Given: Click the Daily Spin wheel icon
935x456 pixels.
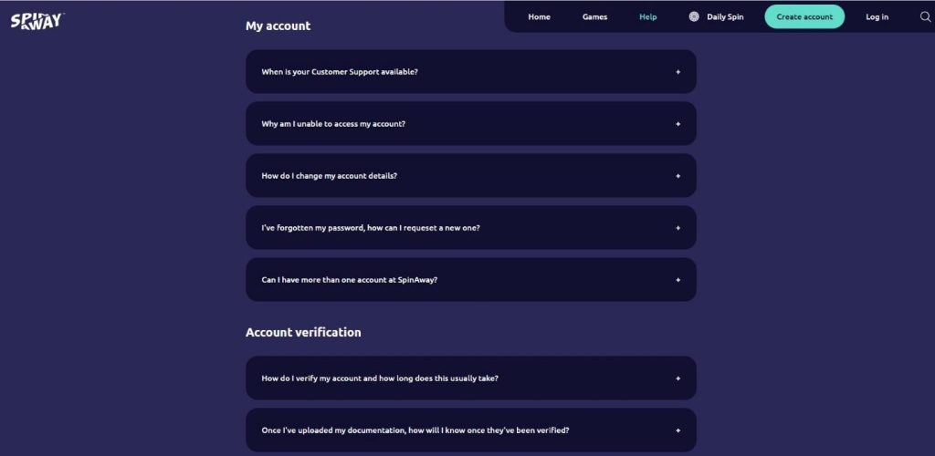Looking at the screenshot, I should 694,16.
